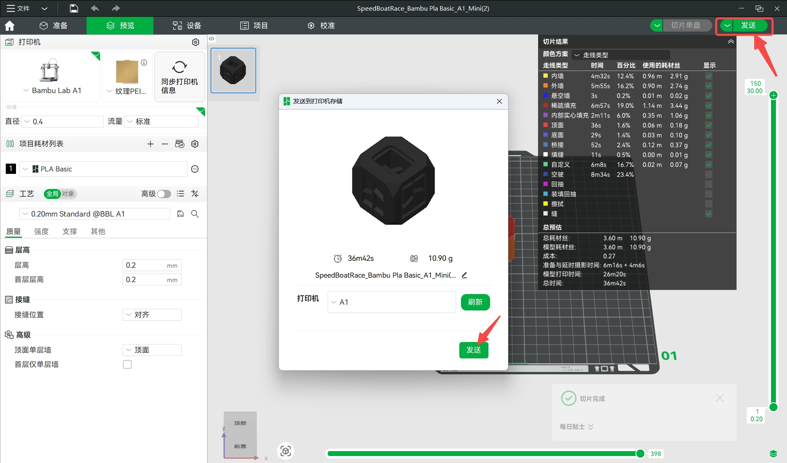Open PLA Basic filament dropdown
Viewport: 787px width, 463px height.
(103, 169)
